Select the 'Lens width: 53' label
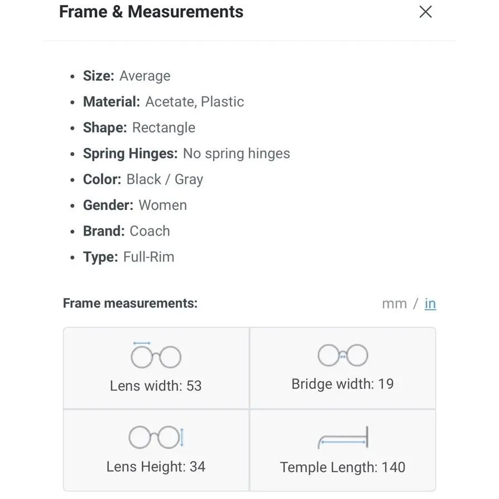The image size is (499, 499). click(156, 386)
